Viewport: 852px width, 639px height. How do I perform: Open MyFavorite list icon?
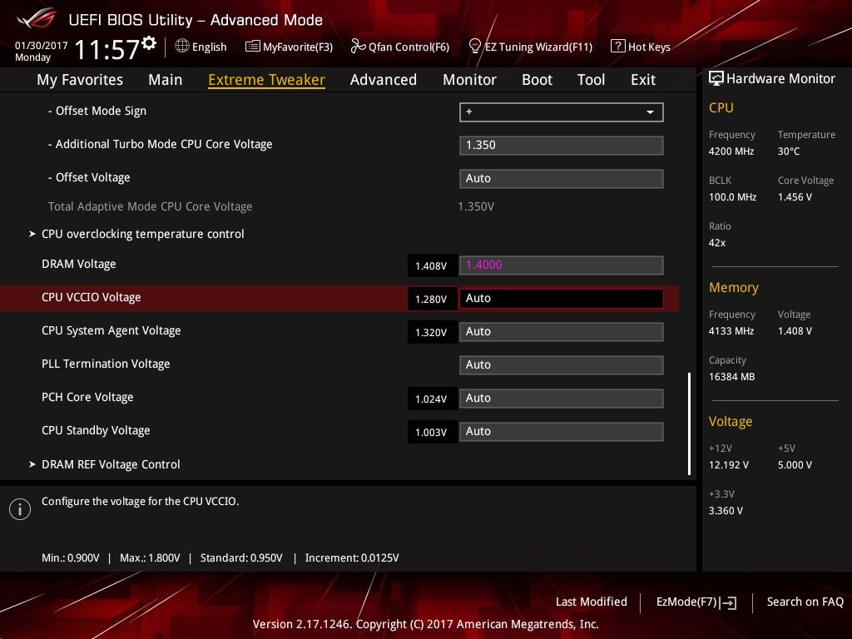pyautogui.click(x=253, y=47)
